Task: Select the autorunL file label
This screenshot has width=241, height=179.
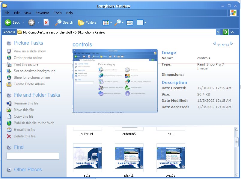Action: coord(87,134)
